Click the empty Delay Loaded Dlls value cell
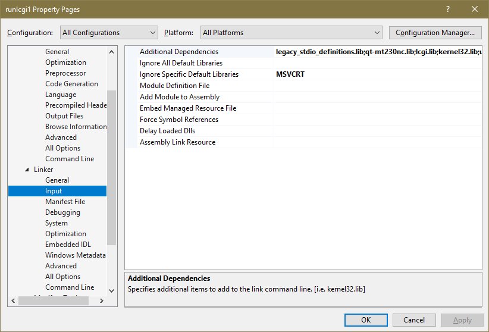The height and width of the screenshot is (332, 489). pyautogui.click(x=378, y=131)
